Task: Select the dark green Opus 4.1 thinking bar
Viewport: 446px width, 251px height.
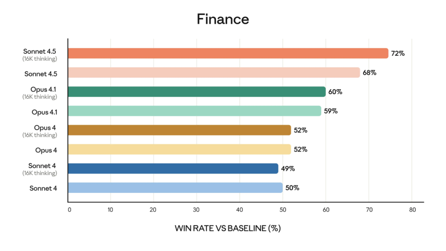Action: point(197,92)
